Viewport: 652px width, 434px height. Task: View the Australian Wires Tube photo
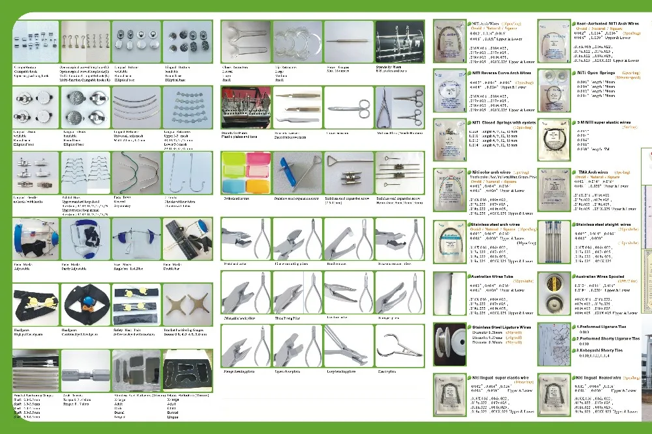pos(449,293)
